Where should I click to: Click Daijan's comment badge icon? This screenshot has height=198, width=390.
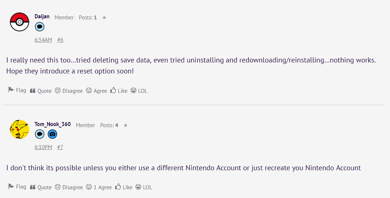point(40,27)
